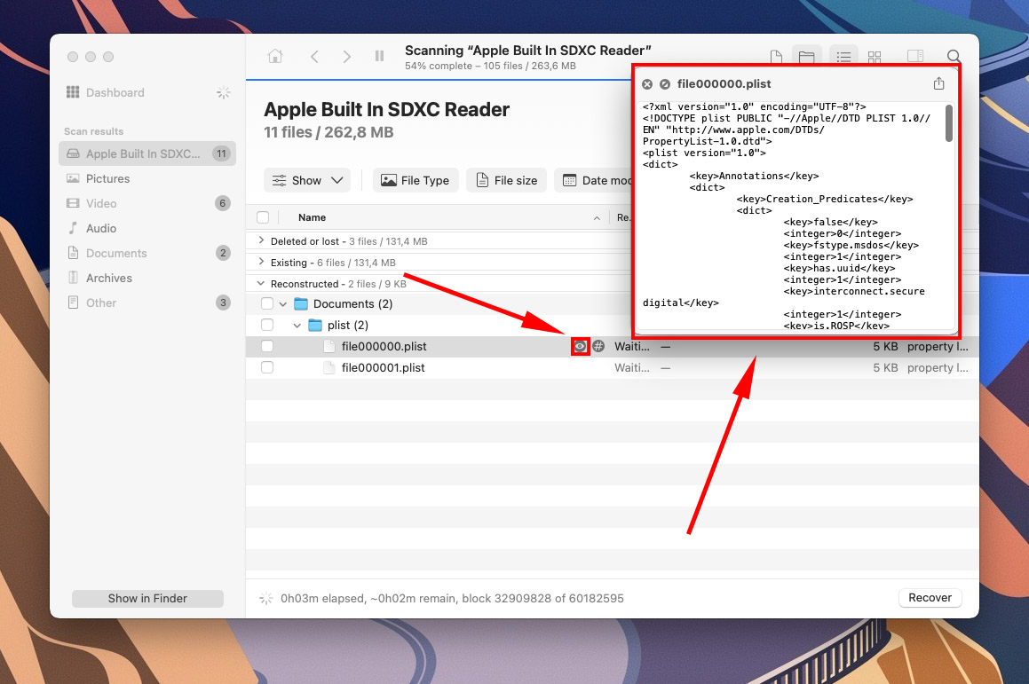Open list view in the toolbar

(x=843, y=56)
